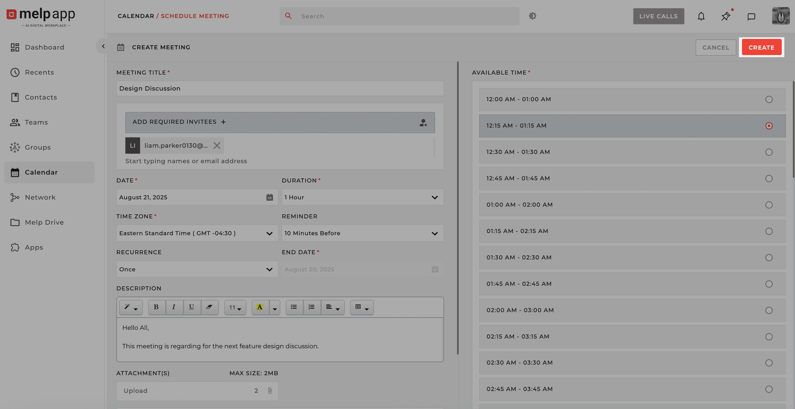
Task: Open Melp Drive from the sidebar
Action: pyautogui.click(x=43, y=222)
